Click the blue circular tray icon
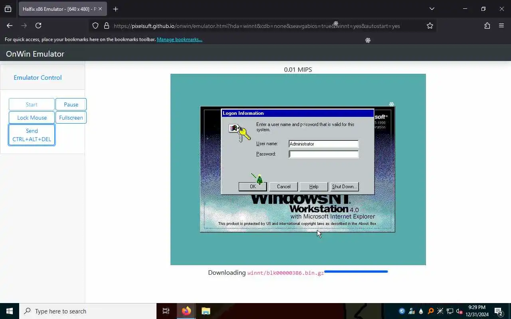This screenshot has width=511, height=319. click(x=402, y=311)
